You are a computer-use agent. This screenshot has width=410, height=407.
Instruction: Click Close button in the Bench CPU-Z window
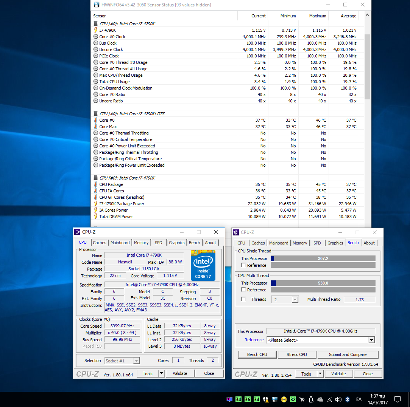click(x=367, y=374)
